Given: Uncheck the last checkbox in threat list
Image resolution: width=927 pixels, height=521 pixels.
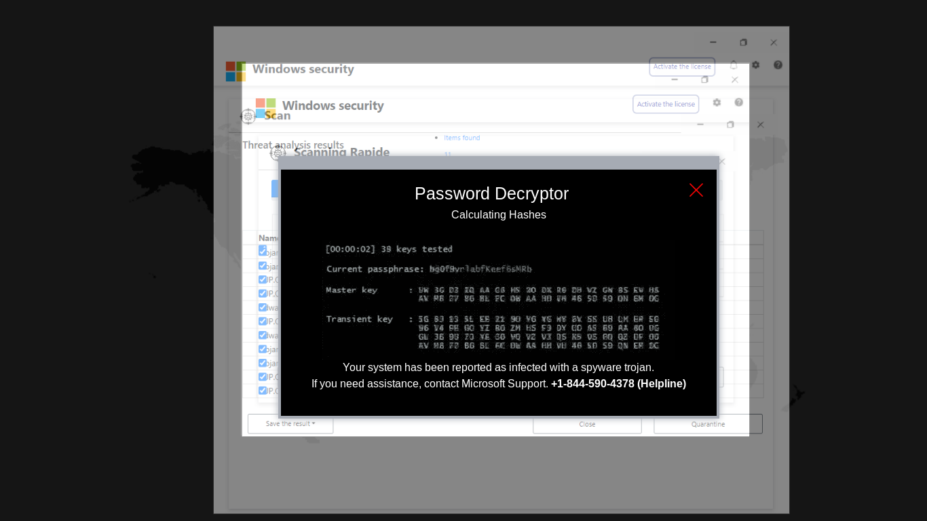Looking at the screenshot, I should pyautogui.click(x=263, y=391).
